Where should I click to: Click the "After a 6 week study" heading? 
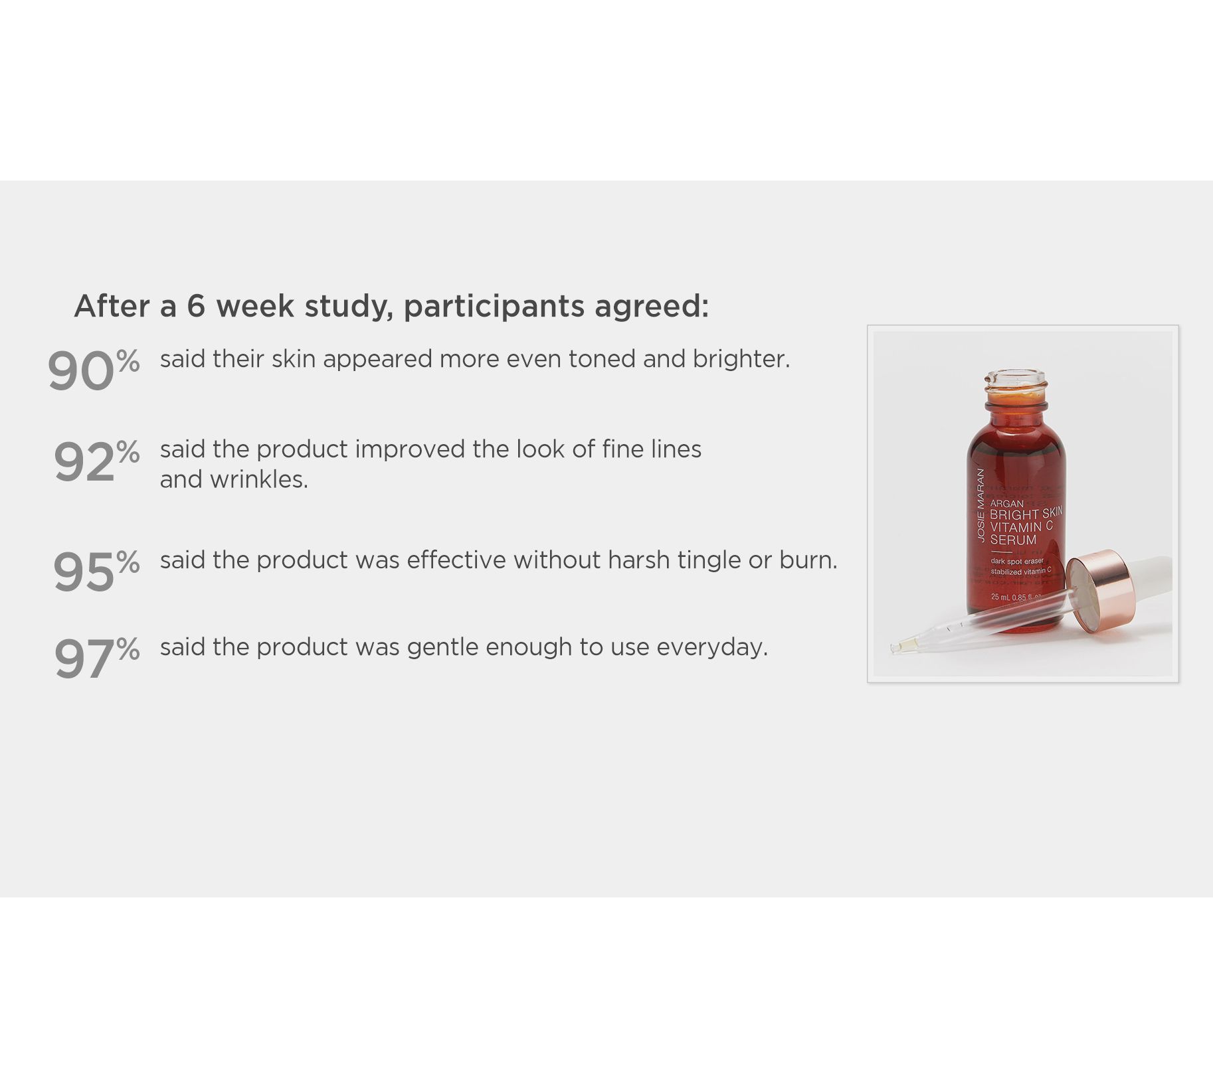(391, 306)
